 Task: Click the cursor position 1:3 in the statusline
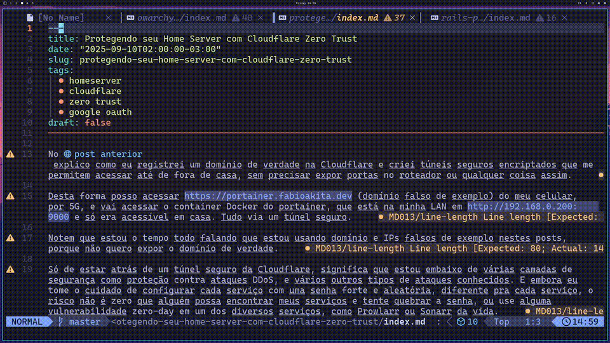click(x=533, y=321)
